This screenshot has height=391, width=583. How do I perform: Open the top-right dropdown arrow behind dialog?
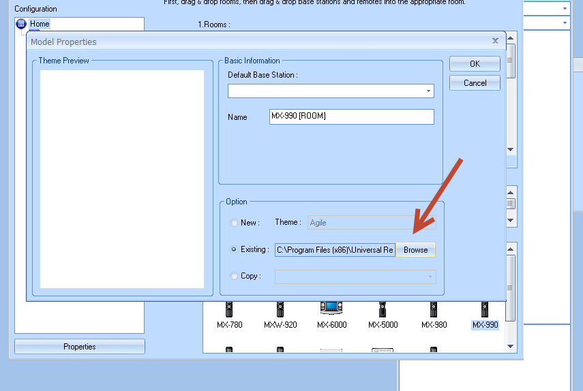(x=565, y=8)
